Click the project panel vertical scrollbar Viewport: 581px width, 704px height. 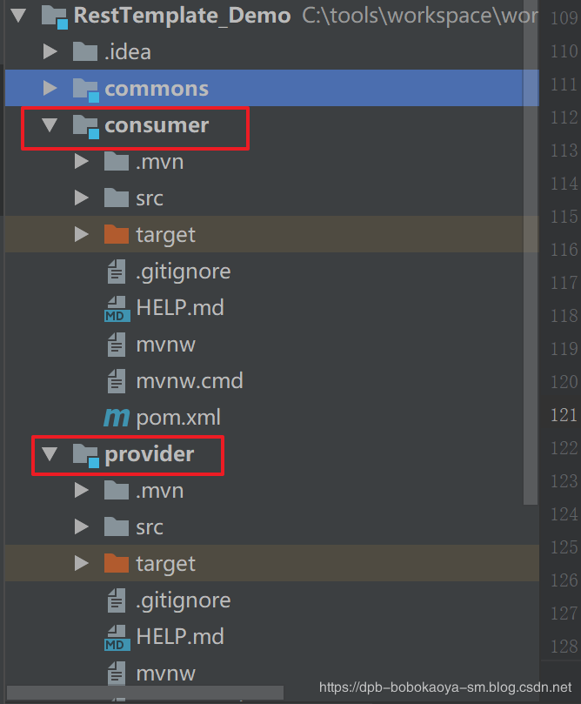531,261
